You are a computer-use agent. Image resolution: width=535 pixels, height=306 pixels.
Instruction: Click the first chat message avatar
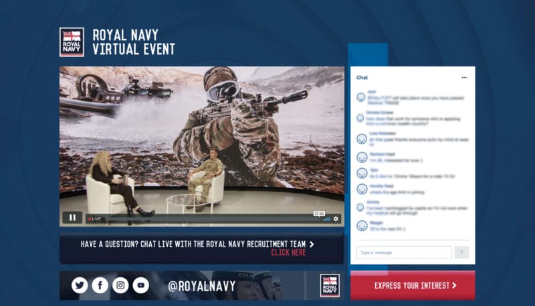[360, 97]
